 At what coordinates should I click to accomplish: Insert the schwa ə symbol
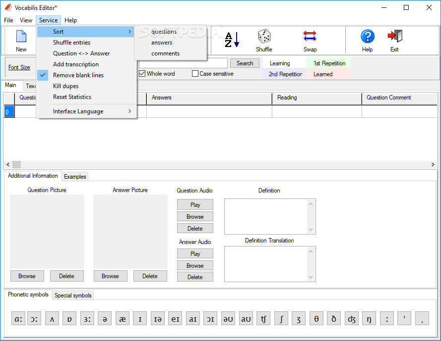(105, 318)
